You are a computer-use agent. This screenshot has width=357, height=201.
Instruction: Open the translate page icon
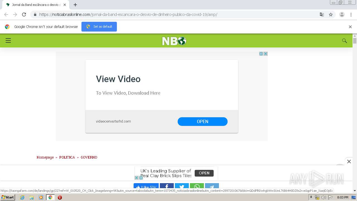point(322,15)
